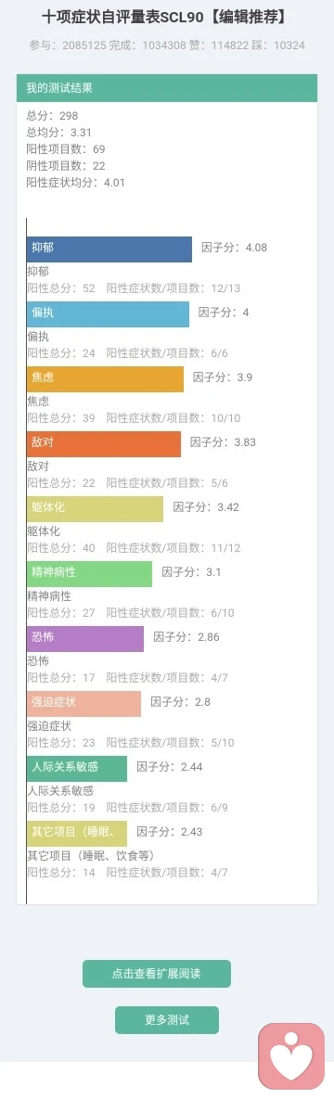Select the purple 恐怖 bar
334x1099 pixels.
click(85, 638)
